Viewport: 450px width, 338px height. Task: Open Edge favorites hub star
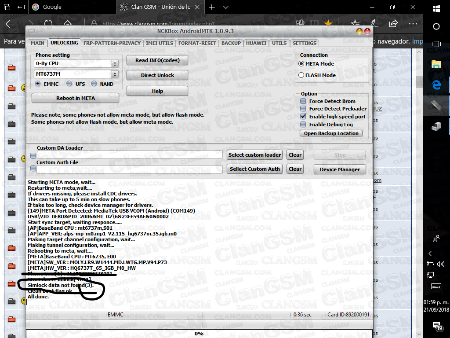(x=355, y=24)
